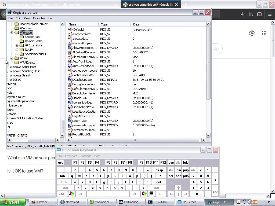Viewport: 275px width, 206px height.
Task: Open the Registry Editor Help menu
Action: click(51, 18)
